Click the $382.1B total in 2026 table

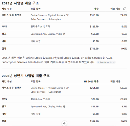point(94,121)
